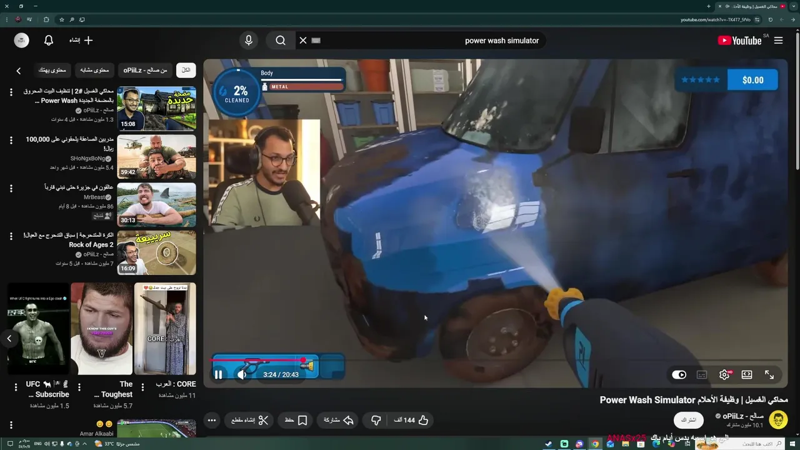Run search with magnifier button

(x=281, y=41)
